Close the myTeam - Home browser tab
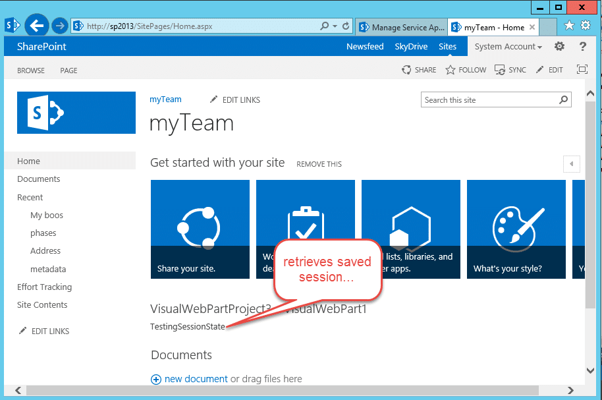 click(x=532, y=27)
